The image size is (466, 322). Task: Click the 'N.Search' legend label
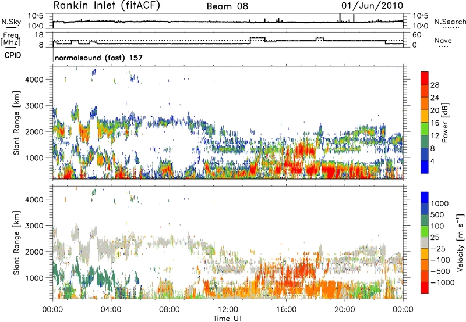450,22
